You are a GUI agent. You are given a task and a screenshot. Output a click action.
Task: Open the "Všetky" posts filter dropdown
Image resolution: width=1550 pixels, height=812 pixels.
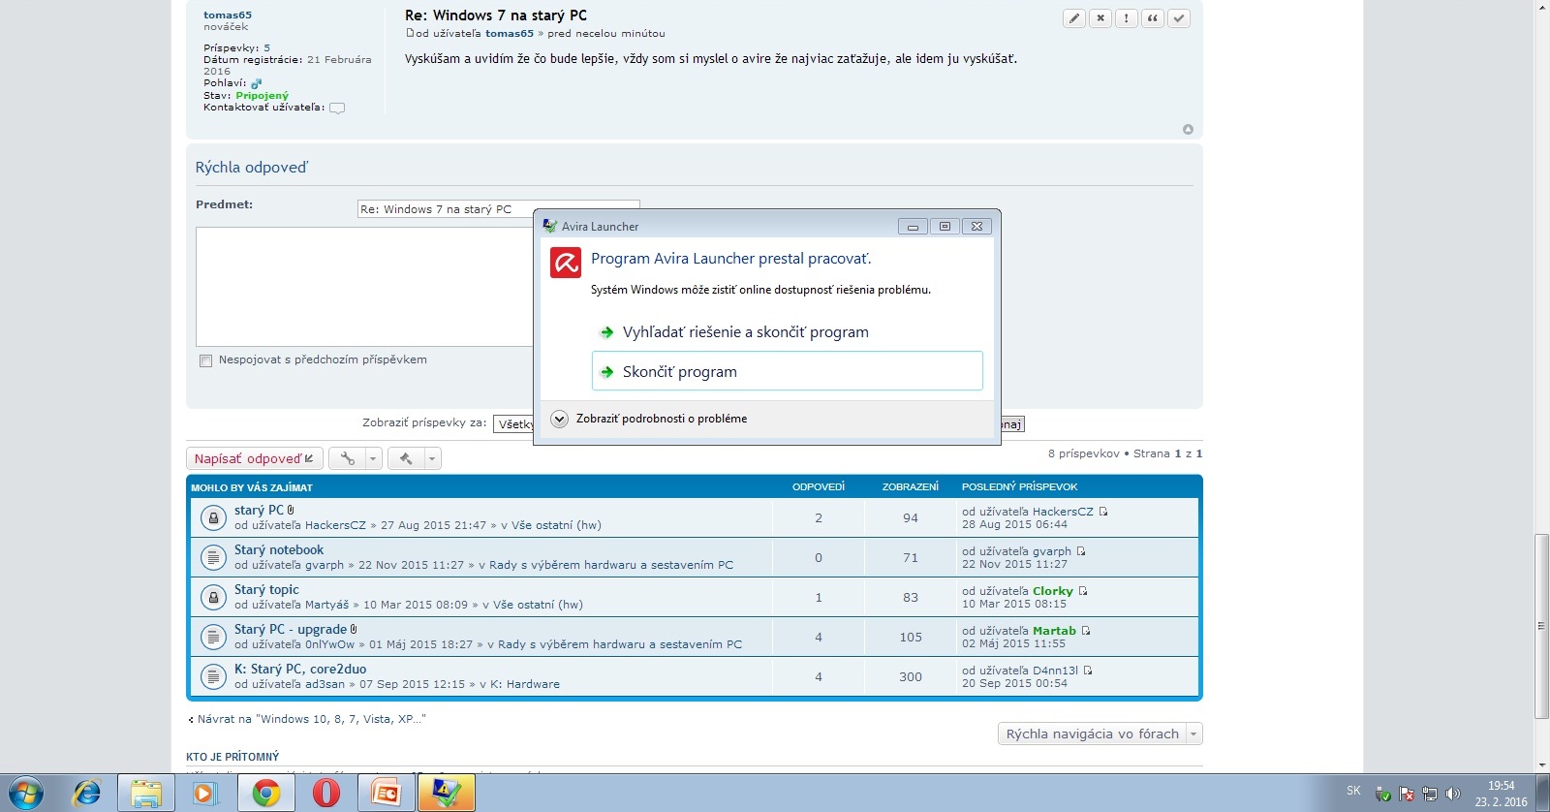[x=514, y=424]
